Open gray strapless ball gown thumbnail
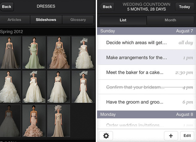Screen dimensions: 196x142 [10, 52]
